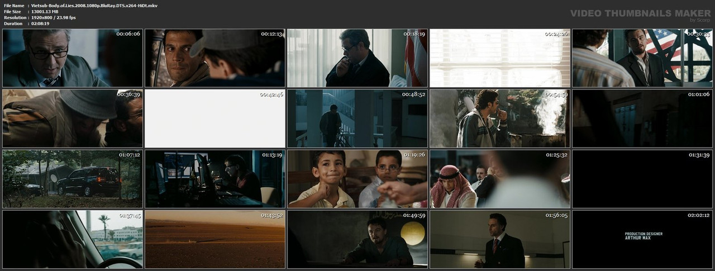Pick the bright window frame at 00:24:26
This screenshot has height=271, width=715.
click(500, 58)
